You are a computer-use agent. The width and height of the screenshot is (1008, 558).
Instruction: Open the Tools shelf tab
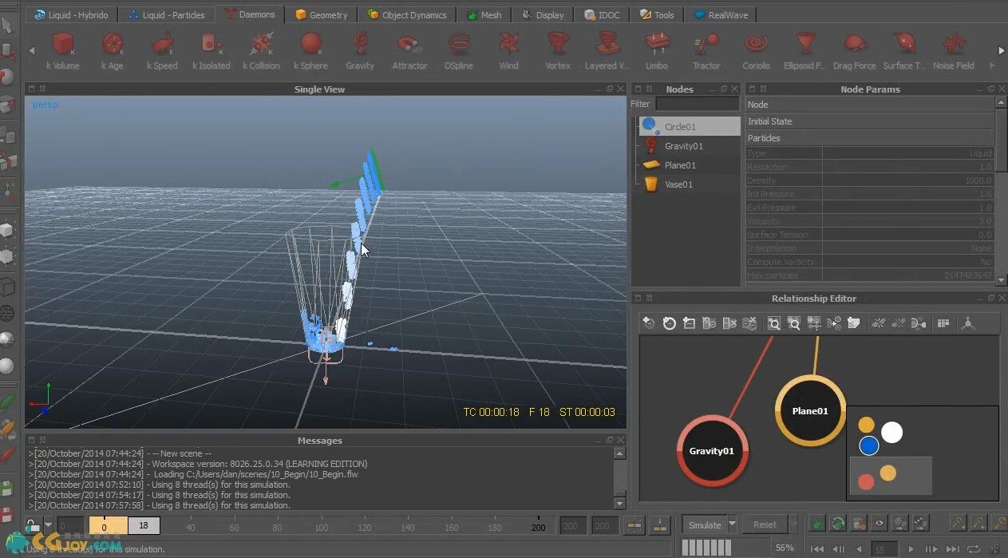(657, 14)
